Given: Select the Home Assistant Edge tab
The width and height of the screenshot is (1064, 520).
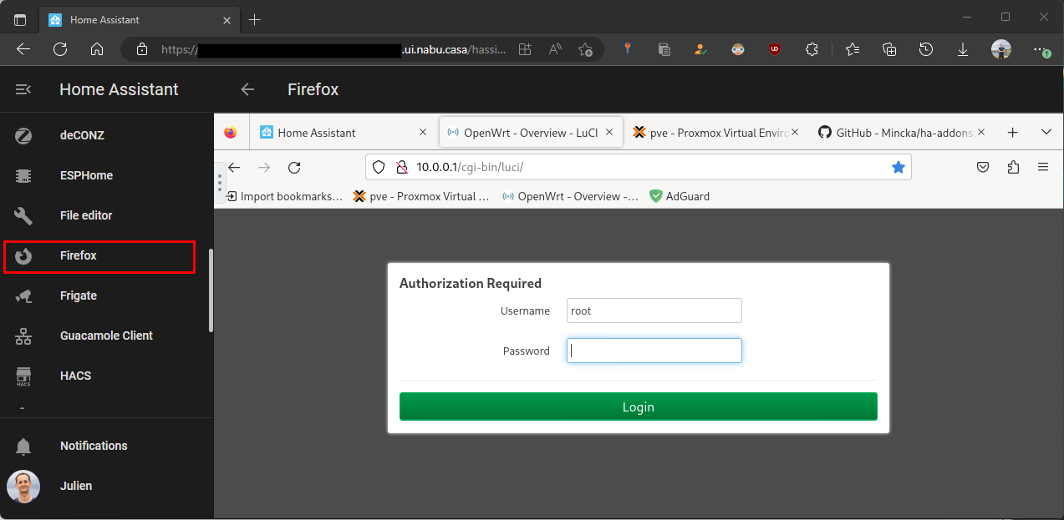Looking at the screenshot, I should (x=140, y=19).
